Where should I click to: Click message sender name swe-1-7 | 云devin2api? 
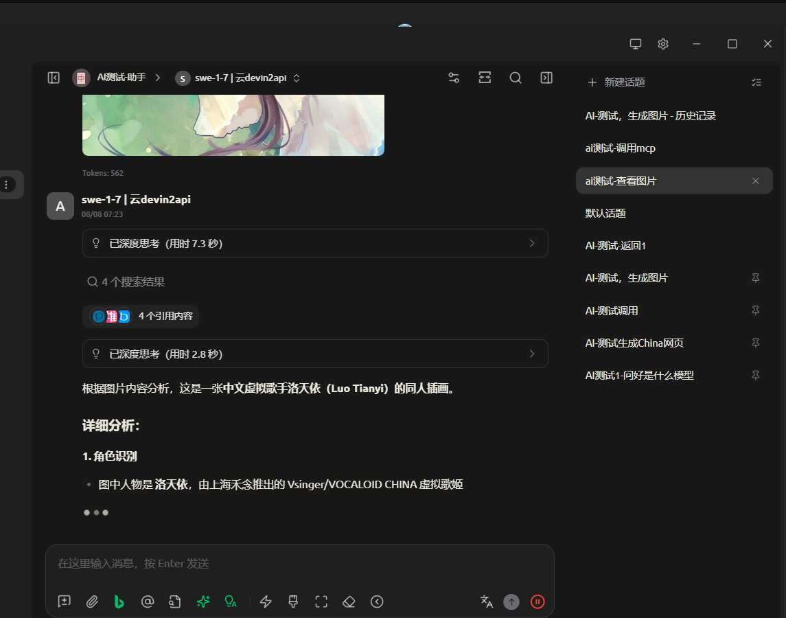point(136,200)
